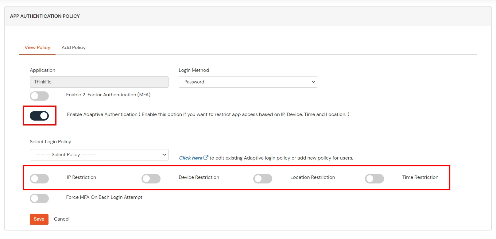
Task: Click the Save button
Action: (x=39, y=219)
